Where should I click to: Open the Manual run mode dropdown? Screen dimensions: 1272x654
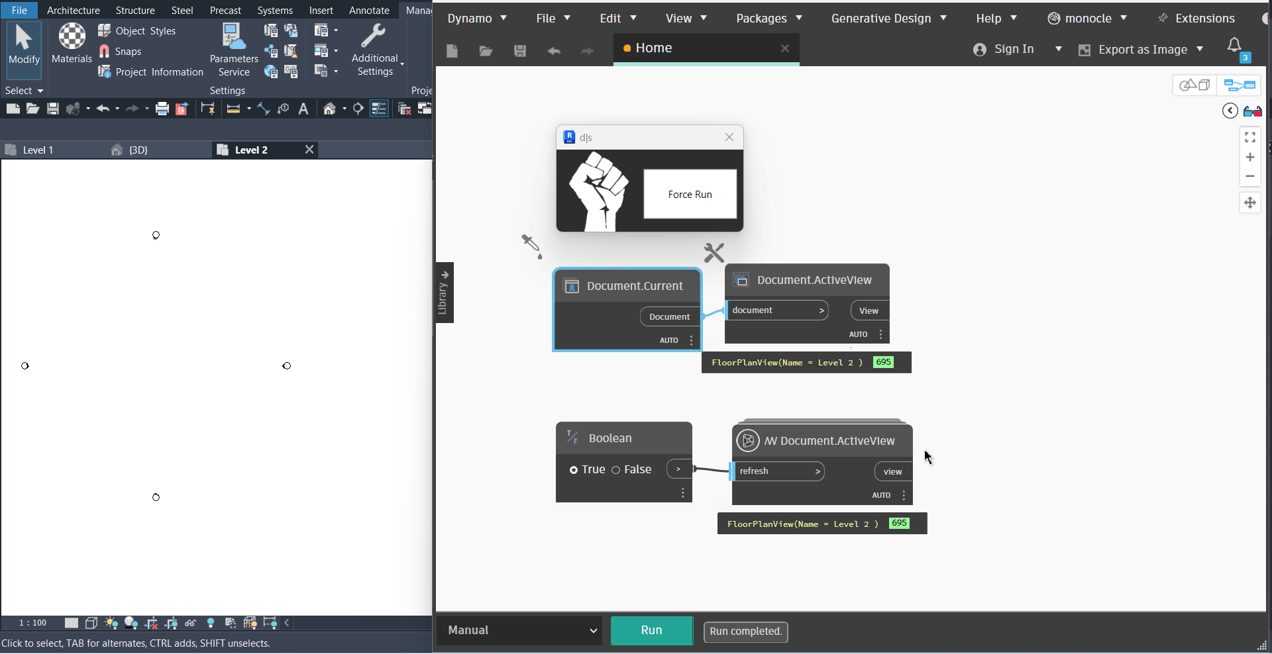(x=519, y=630)
